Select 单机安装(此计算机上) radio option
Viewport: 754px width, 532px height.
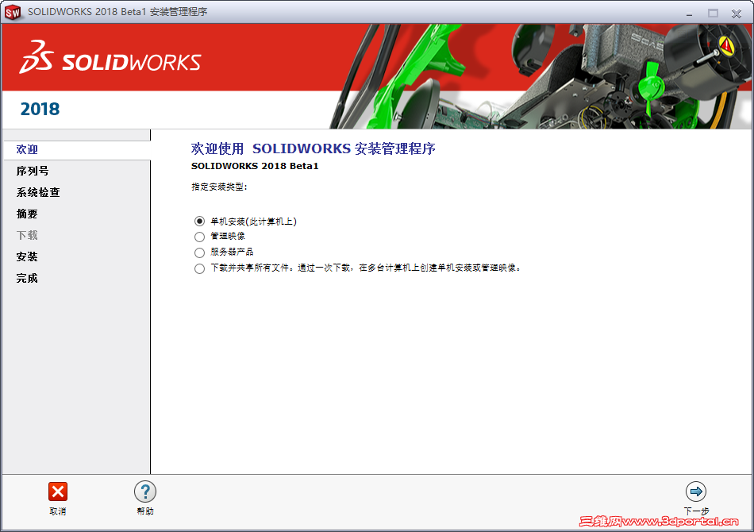click(x=199, y=222)
